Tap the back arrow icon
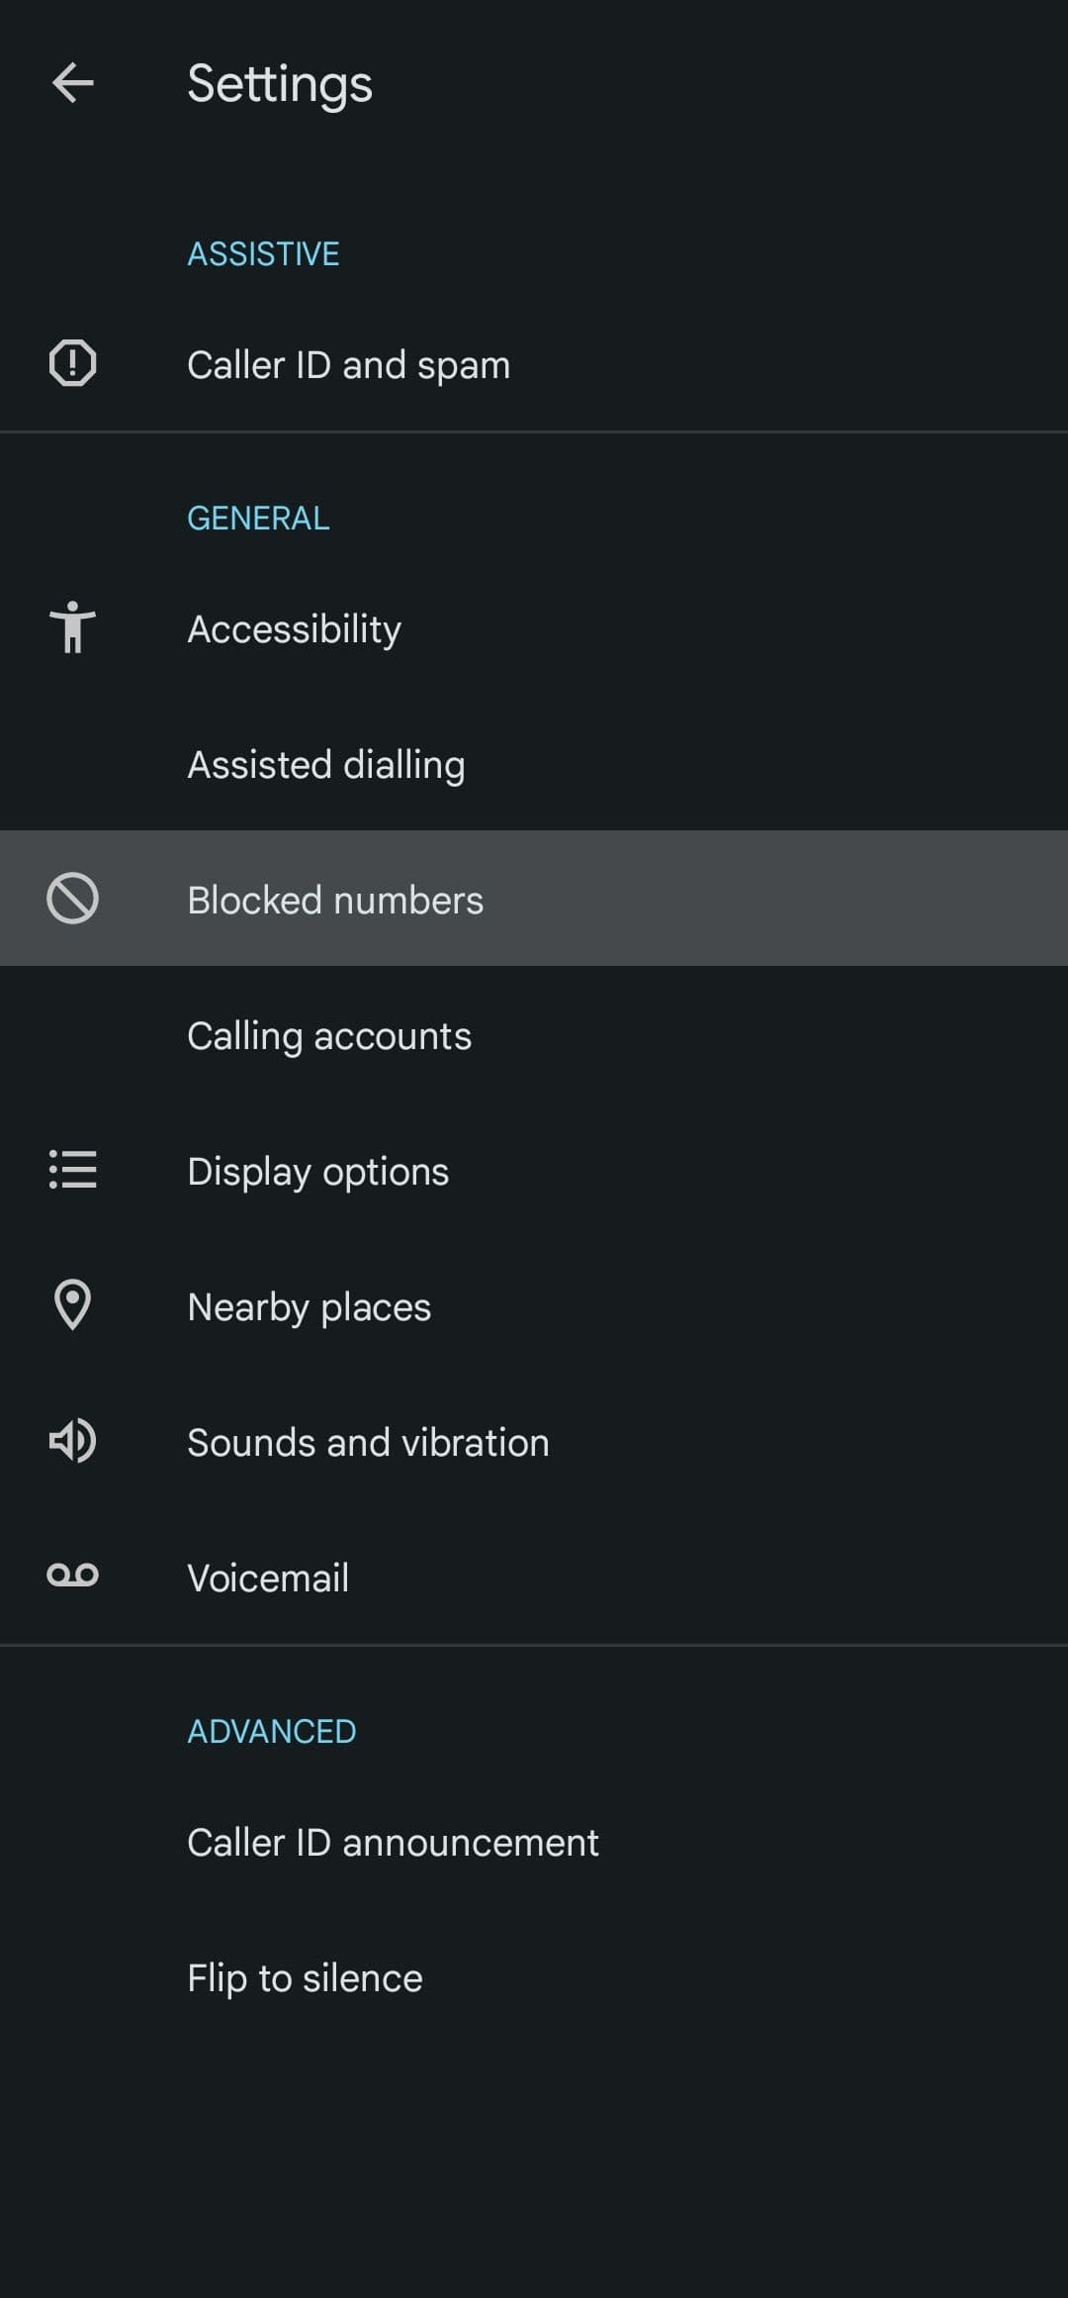This screenshot has width=1068, height=2298. point(72,82)
